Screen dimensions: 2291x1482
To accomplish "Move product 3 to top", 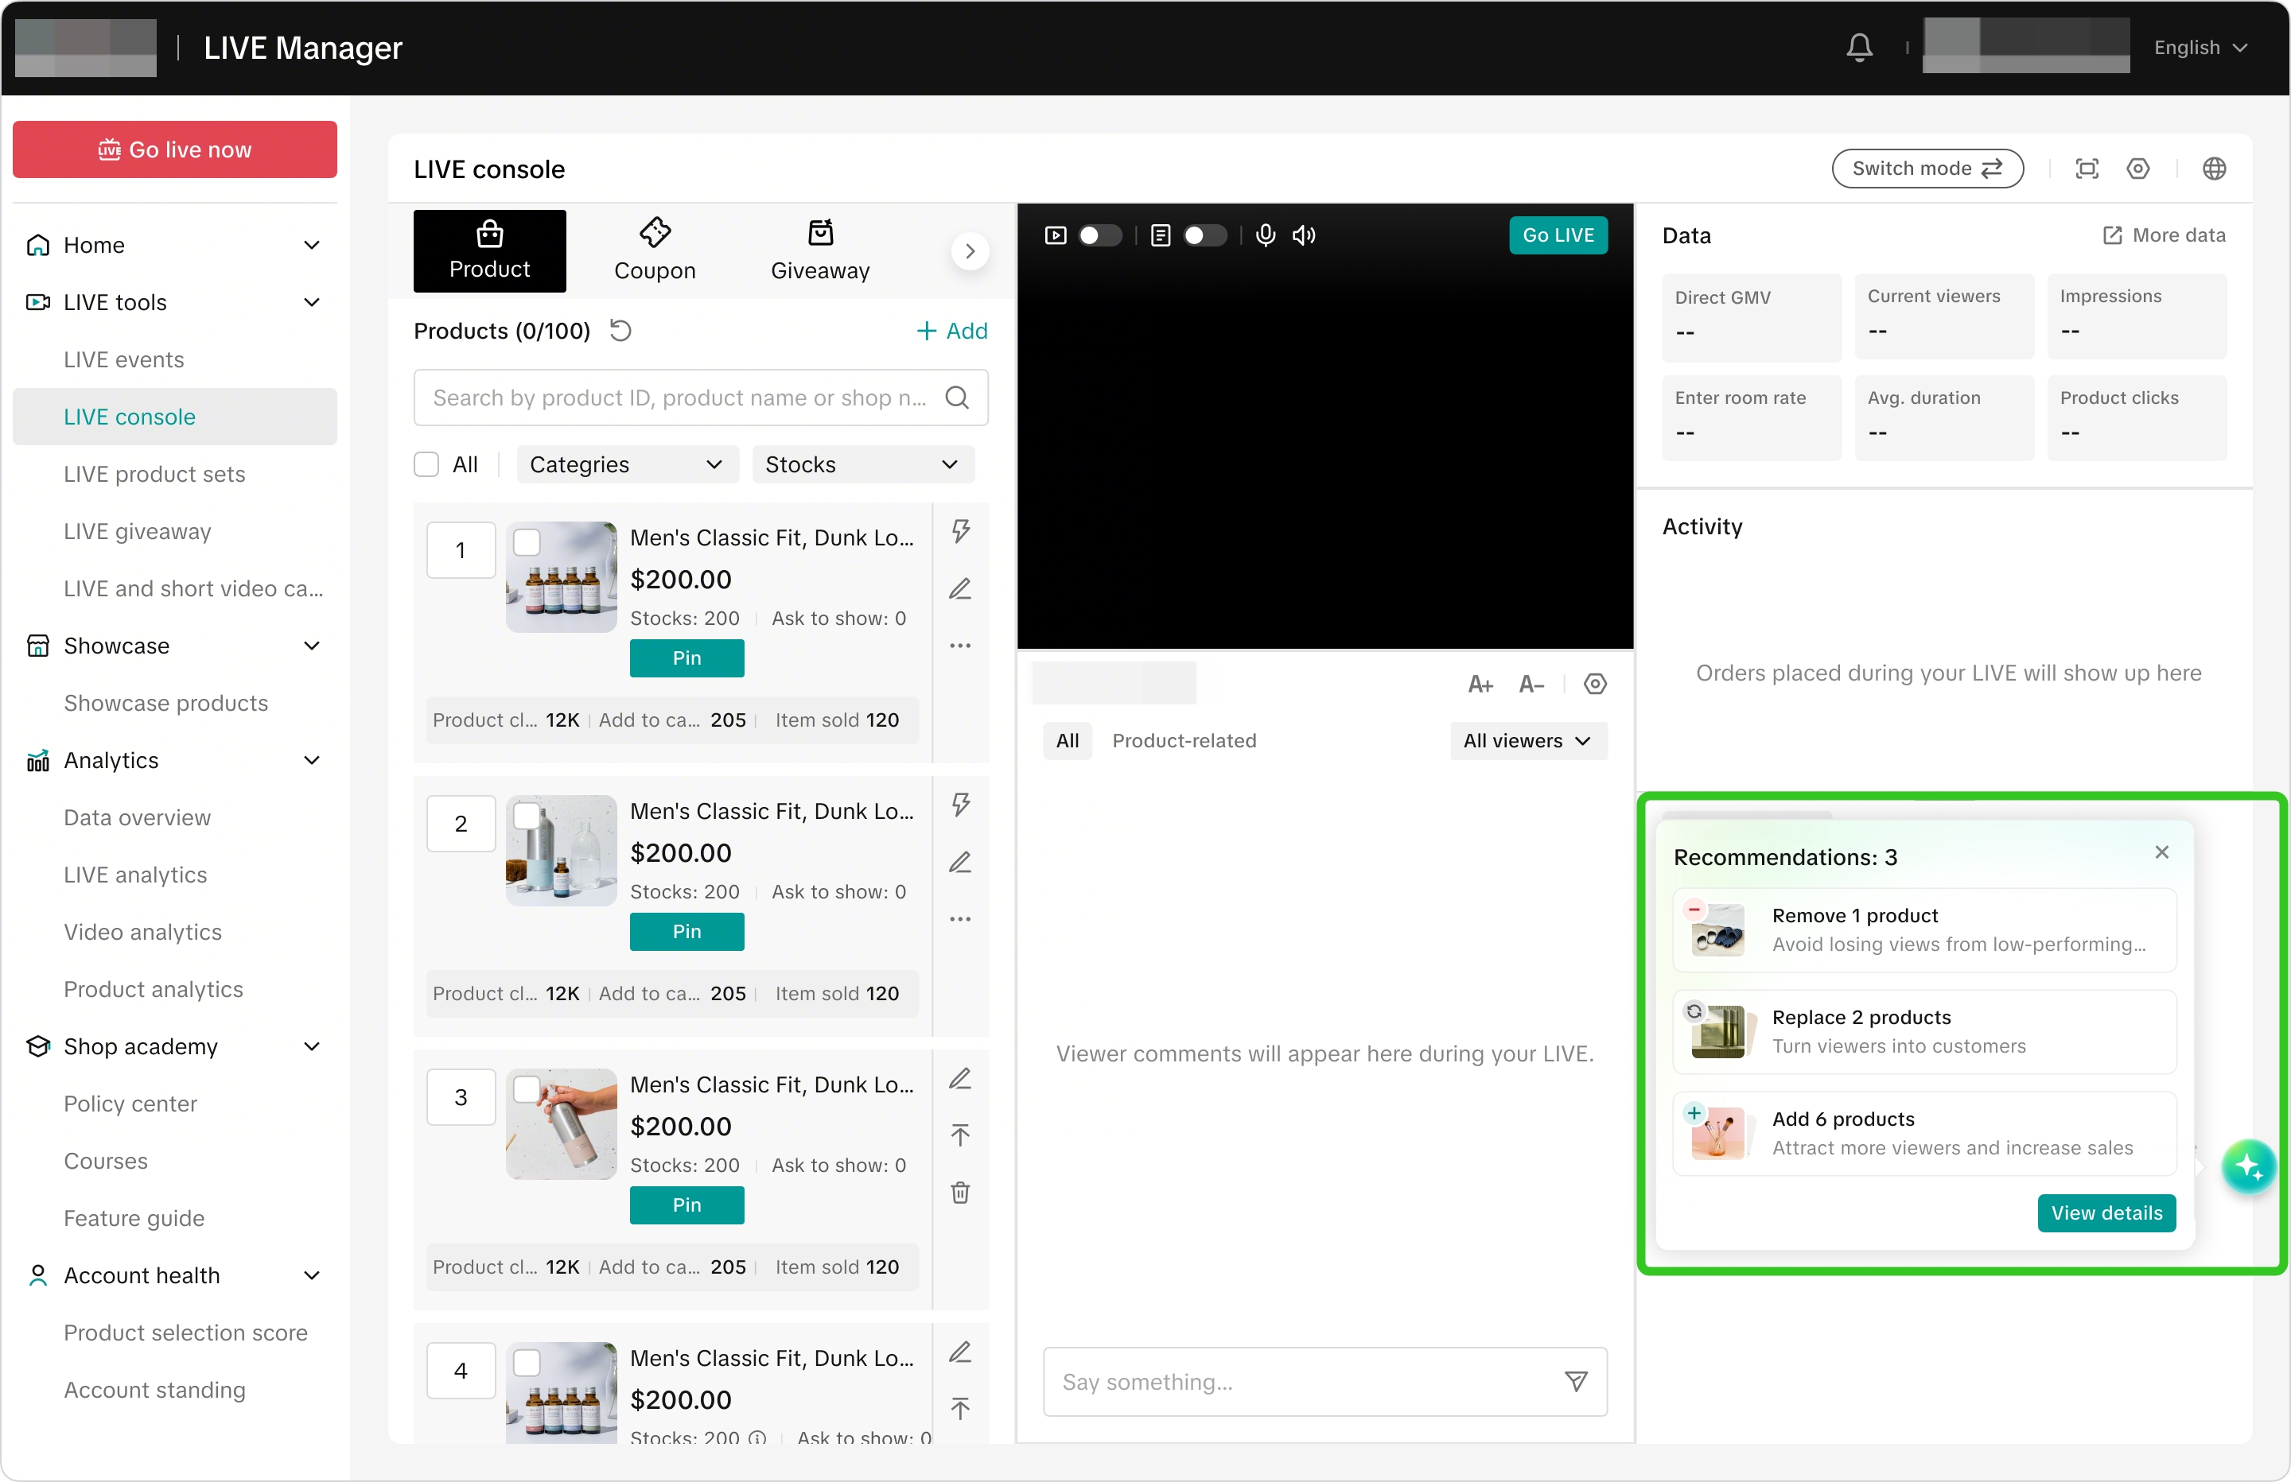I will (959, 1135).
